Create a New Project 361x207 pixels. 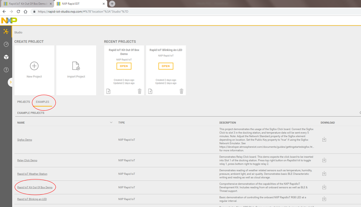click(34, 70)
